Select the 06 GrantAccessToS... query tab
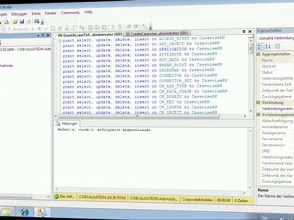This screenshot has width=294, height=220. (x=90, y=35)
